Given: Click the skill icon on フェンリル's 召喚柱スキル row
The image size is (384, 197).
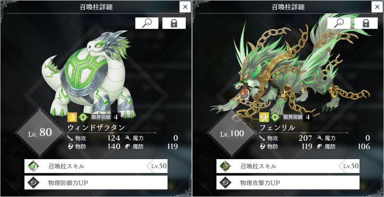Looking at the screenshot, I should pos(225,166).
